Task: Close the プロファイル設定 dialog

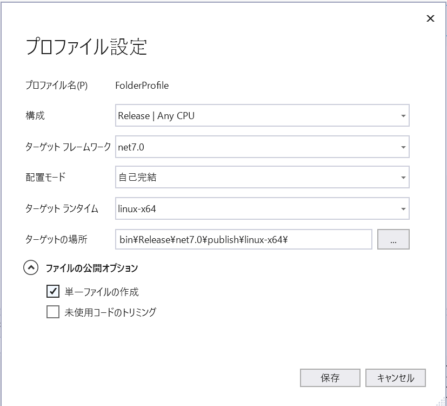Action: click(x=430, y=18)
